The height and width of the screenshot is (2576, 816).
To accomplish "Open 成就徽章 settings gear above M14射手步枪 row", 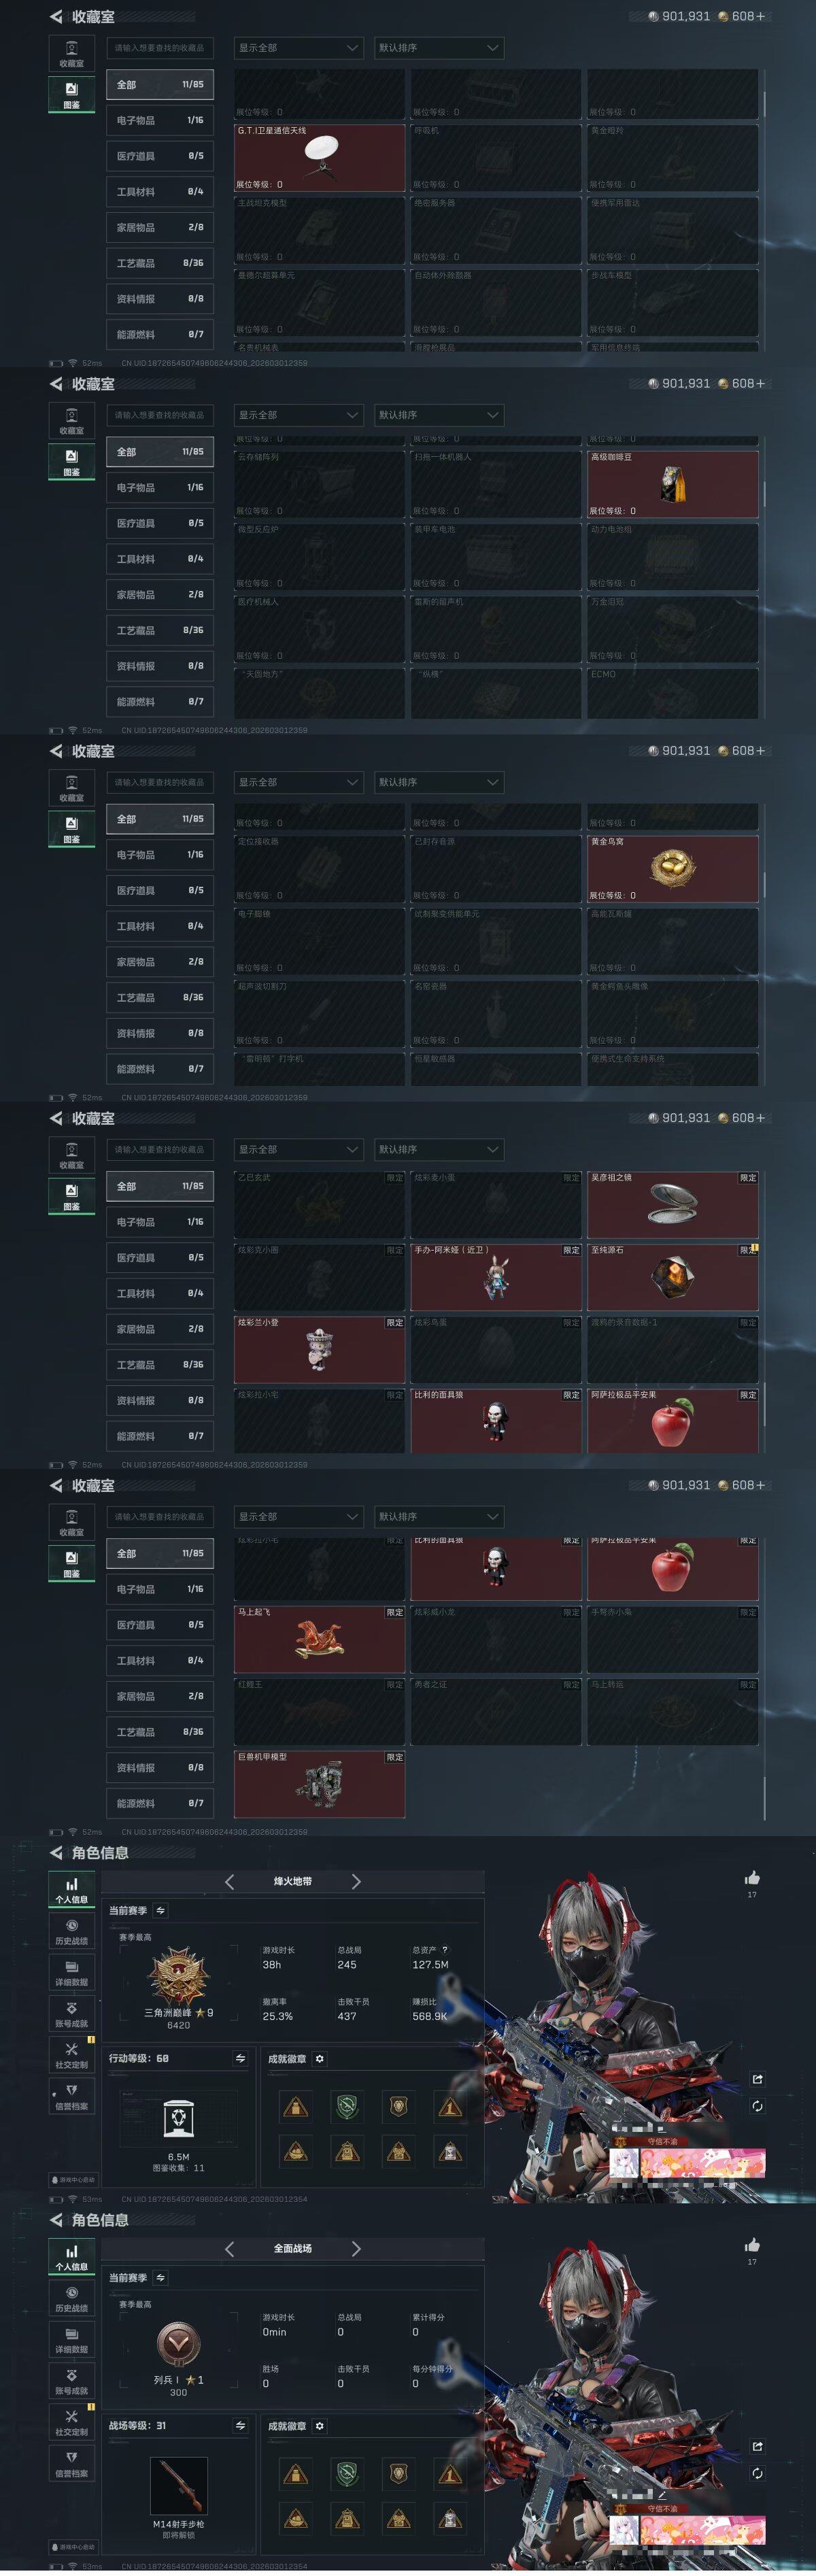I will coord(320,2426).
